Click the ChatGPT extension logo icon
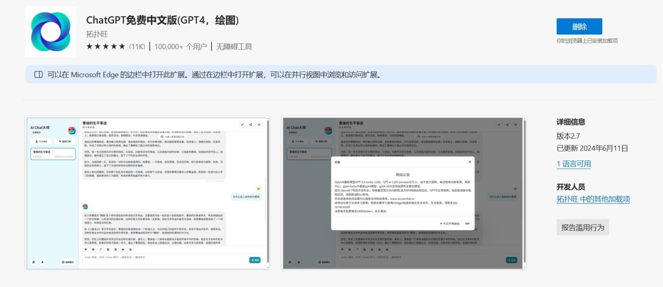 pos(51,32)
